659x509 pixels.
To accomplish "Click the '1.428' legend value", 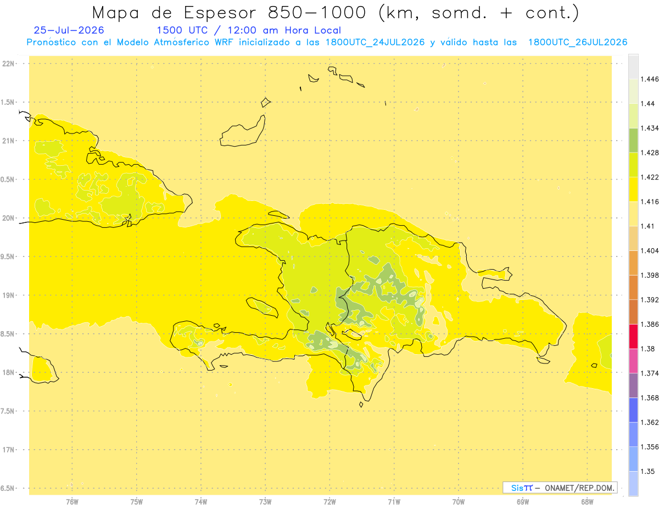I will [649, 153].
